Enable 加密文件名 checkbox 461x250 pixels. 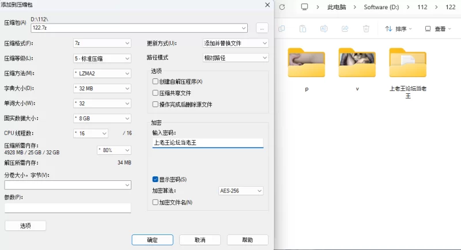(155, 202)
